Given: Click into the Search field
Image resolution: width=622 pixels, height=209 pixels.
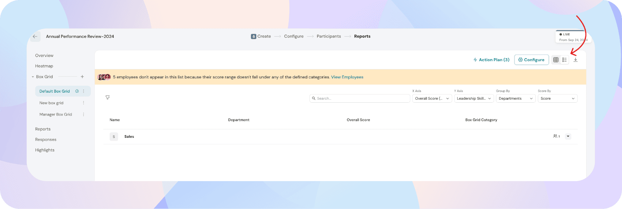Looking at the screenshot, I should [360, 98].
